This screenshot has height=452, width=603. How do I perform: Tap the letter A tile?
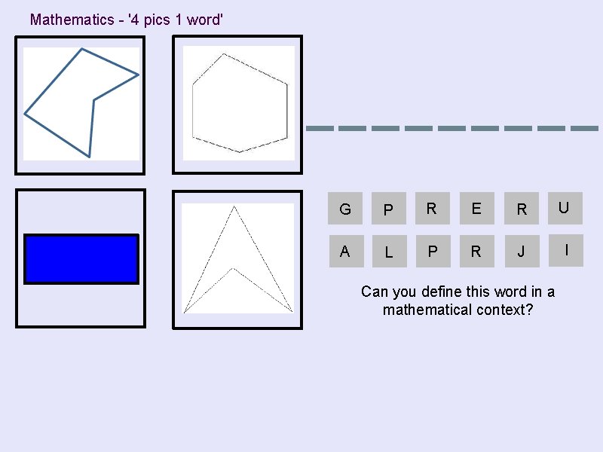tap(347, 251)
